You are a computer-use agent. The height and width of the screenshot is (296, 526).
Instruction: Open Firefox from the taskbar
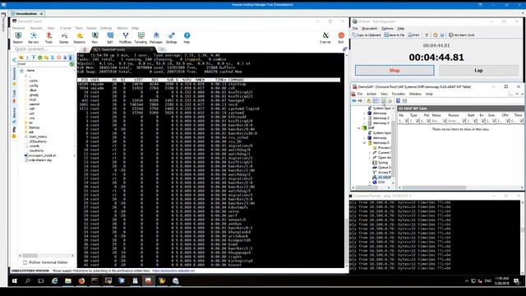(x=81, y=281)
